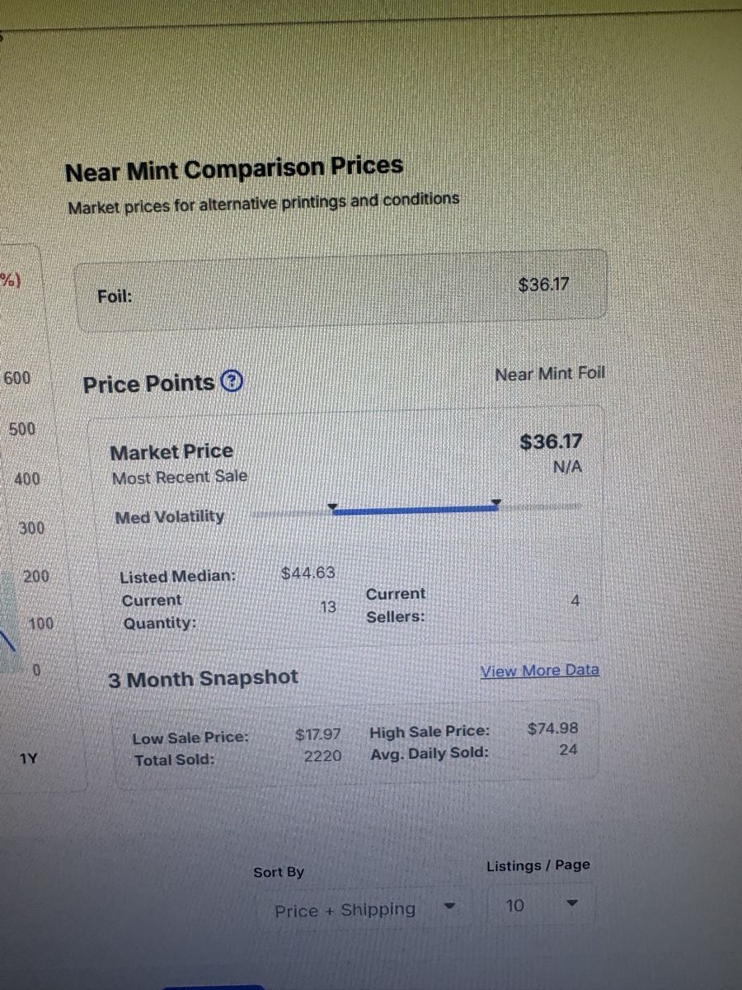742x990 pixels.
Task: Click the Near Mint Comparison Prices heading
Action: point(234,170)
